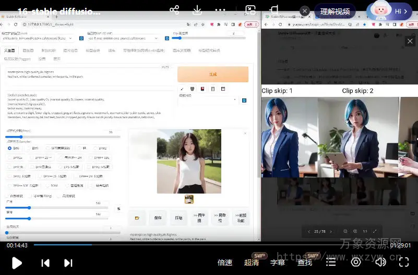Click the 理解视频 button

(335, 11)
